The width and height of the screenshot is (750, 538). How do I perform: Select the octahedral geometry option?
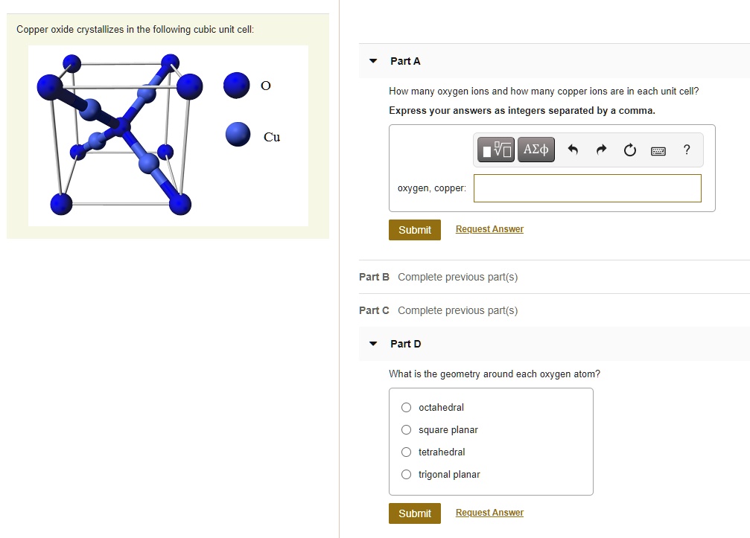point(406,407)
